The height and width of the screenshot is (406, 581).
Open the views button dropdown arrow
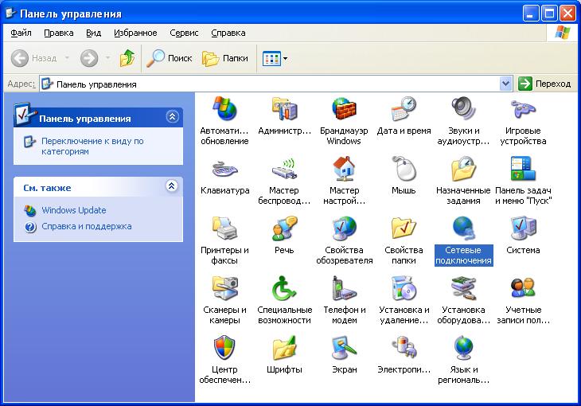[285, 59]
